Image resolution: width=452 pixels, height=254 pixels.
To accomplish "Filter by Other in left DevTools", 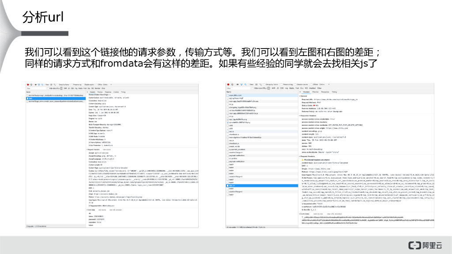I will pos(103,88).
